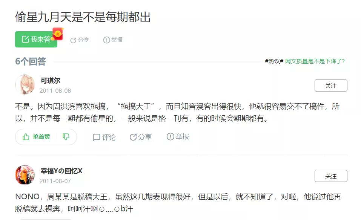The image size is (361, 220).
Task: Open 可琪尔's avatar thumbnail
Action: (25, 84)
